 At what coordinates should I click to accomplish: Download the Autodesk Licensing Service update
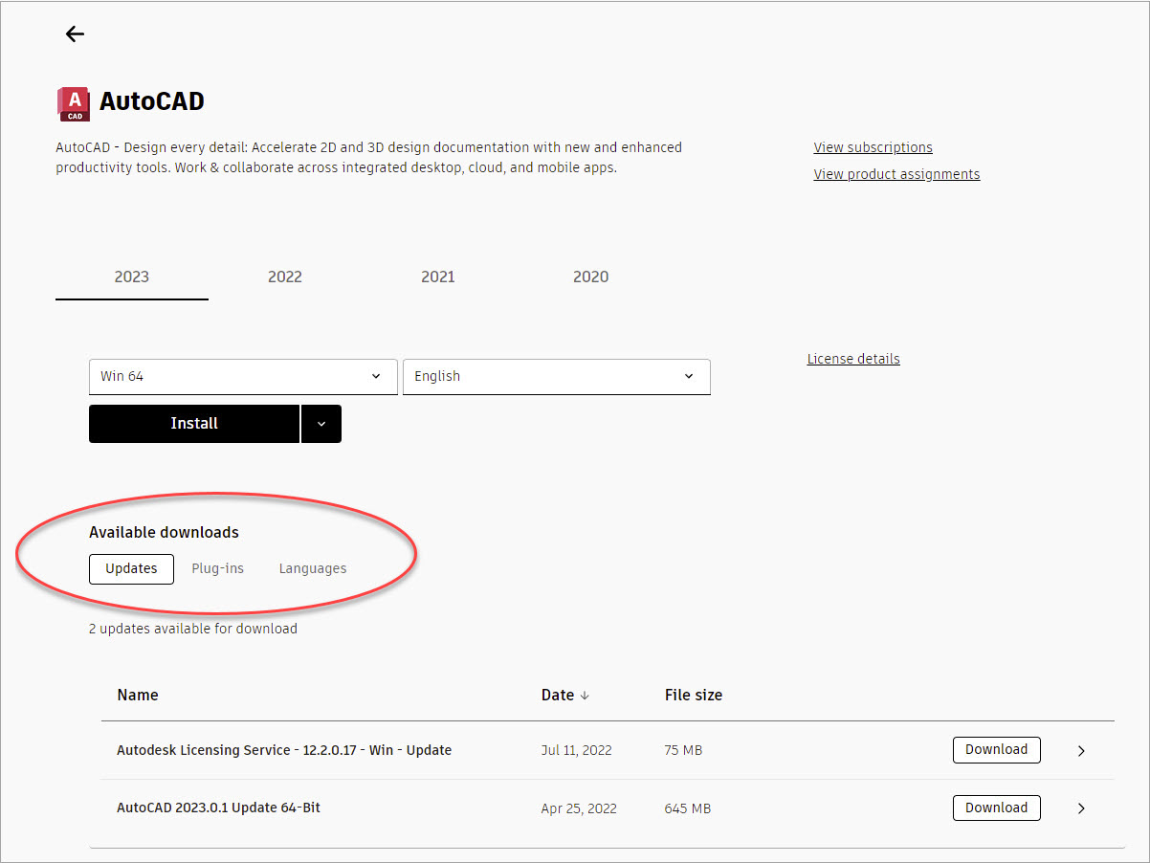(996, 749)
